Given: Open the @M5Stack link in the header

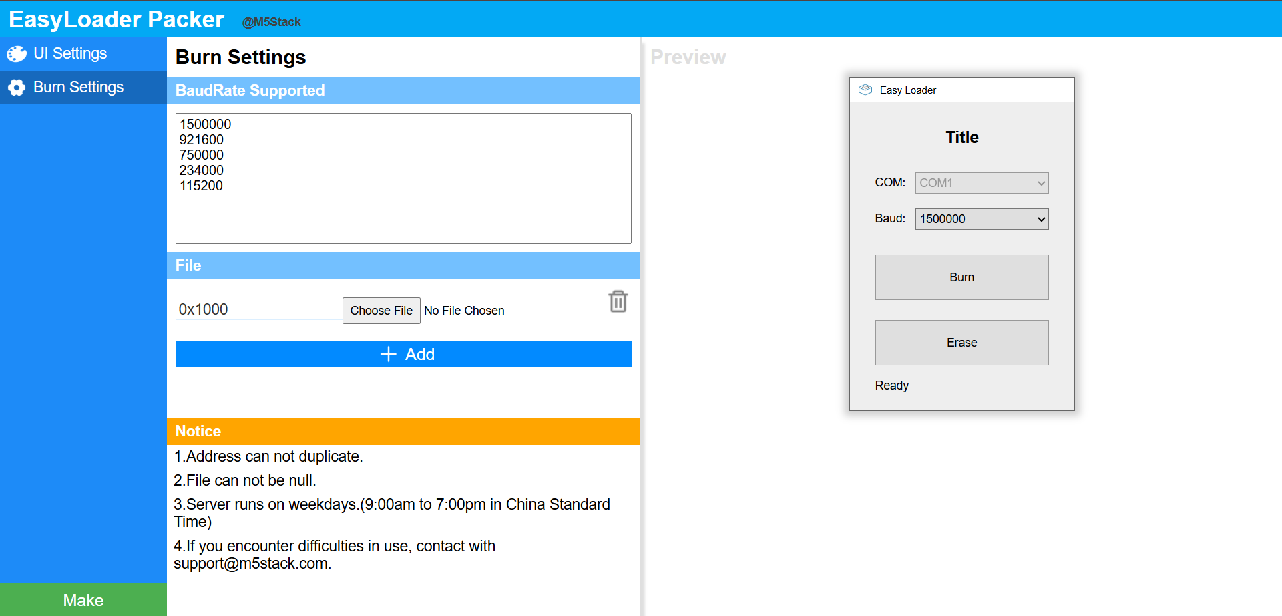Looking at the screenshot, I should click(x=271, y=22).
